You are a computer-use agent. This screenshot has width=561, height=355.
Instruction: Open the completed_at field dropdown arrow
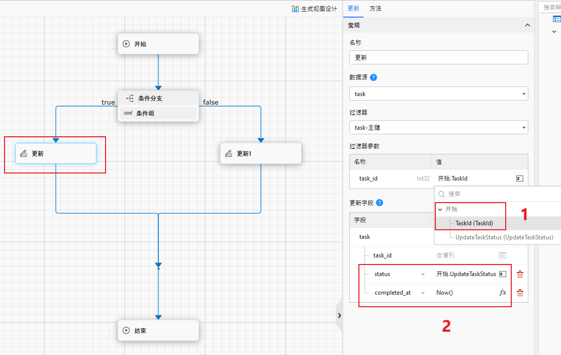point(423,293)
